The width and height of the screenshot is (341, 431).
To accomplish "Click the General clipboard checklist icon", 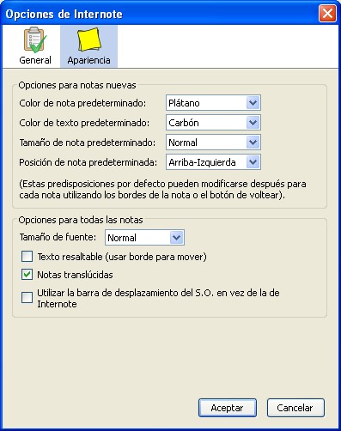I will click(x=35, y=40).
